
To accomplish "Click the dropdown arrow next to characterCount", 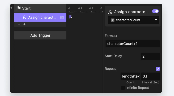I will click(156, 20).
